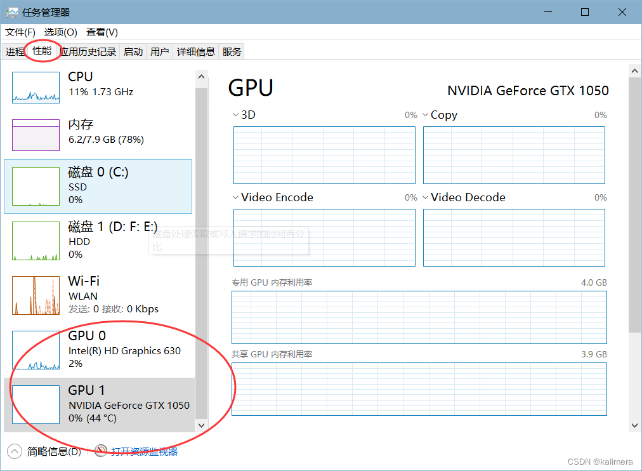Select the 磁盘 0 (C:) SSD thumbnail
The height and width of the screenshot is (471, 642).
click(35, 185)
